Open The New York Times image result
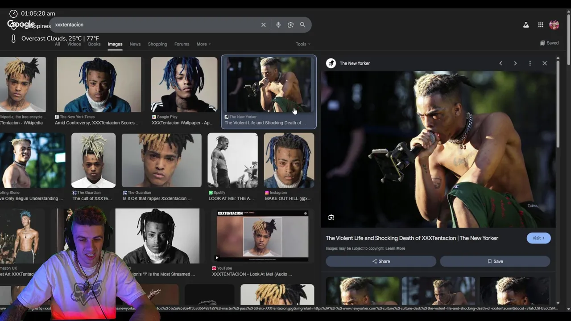 (99, 85)
